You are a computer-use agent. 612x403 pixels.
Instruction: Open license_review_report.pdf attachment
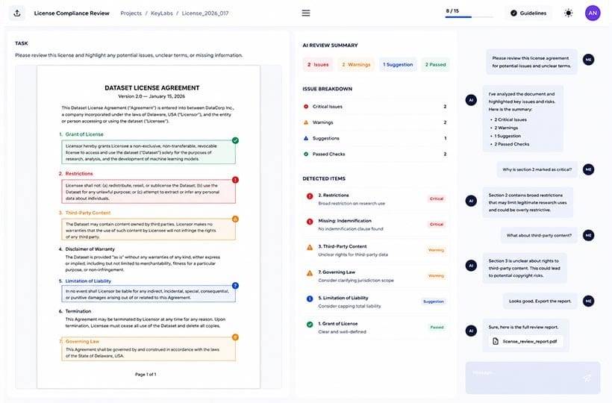pyautogui.click(x=525, y=341)
